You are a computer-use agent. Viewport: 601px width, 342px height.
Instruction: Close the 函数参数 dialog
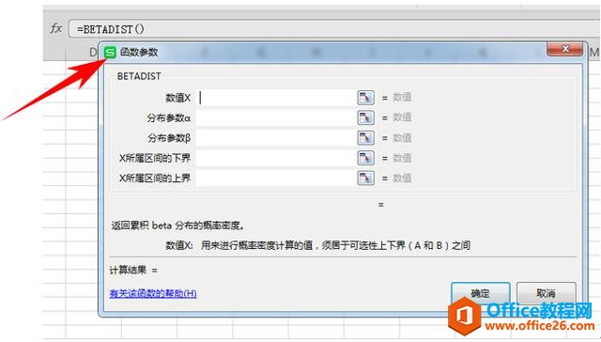[x=564, y=49]
